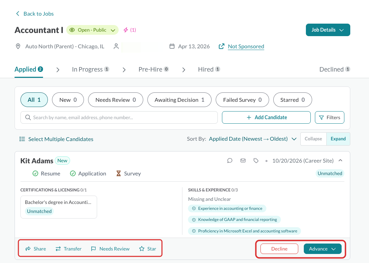369x263 pixels.
Task: Switch to the Applied tab
Action: pyautogui.click(x=29, y=69)
